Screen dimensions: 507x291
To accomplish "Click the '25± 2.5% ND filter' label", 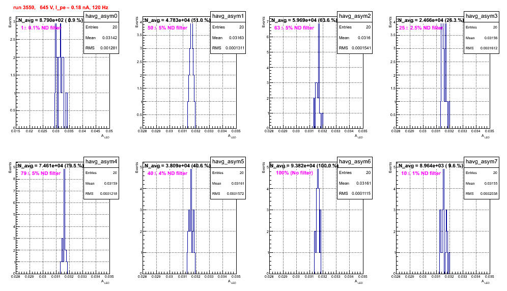I will point(421,28).
